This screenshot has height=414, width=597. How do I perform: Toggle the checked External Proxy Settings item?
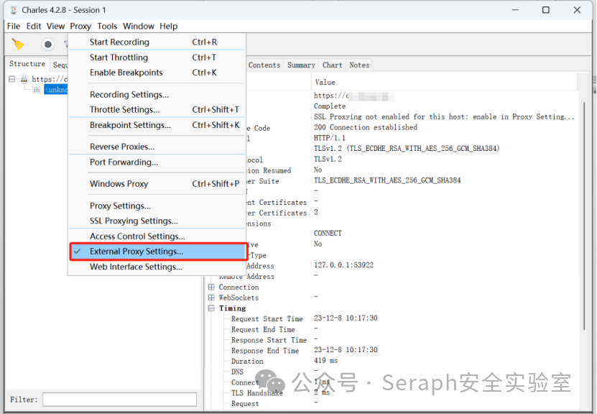point(157,252)
